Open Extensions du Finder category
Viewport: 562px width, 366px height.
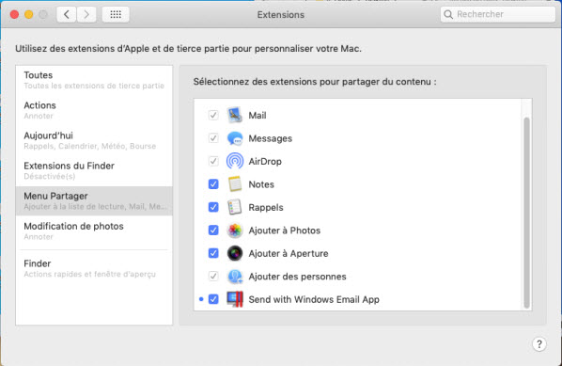coord(94,170)
